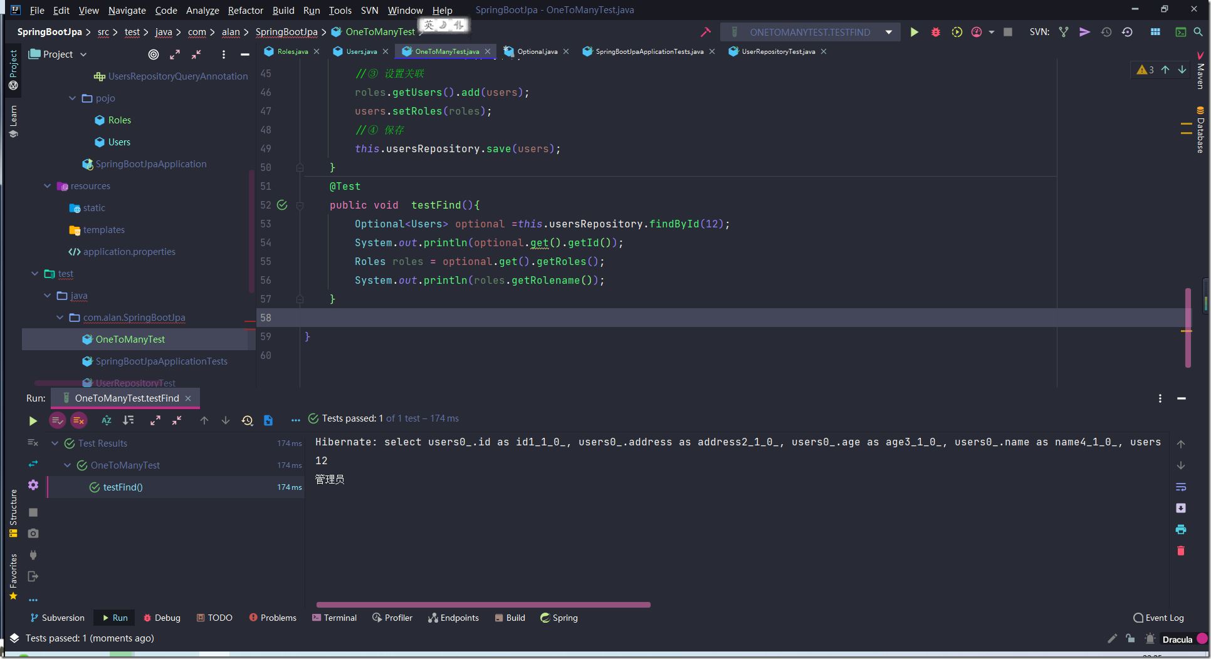This screenshot has height=659, width=1211.
Task: Open the Subversion tool window
Action: (x=58, y=618)
